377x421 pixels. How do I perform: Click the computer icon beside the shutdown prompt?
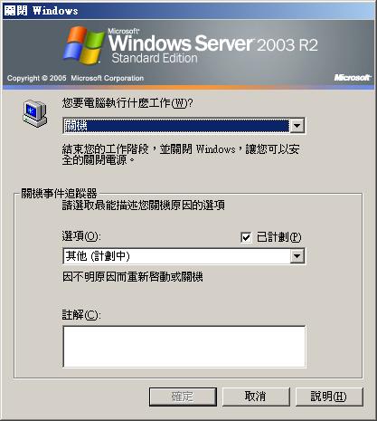[35, 114]
